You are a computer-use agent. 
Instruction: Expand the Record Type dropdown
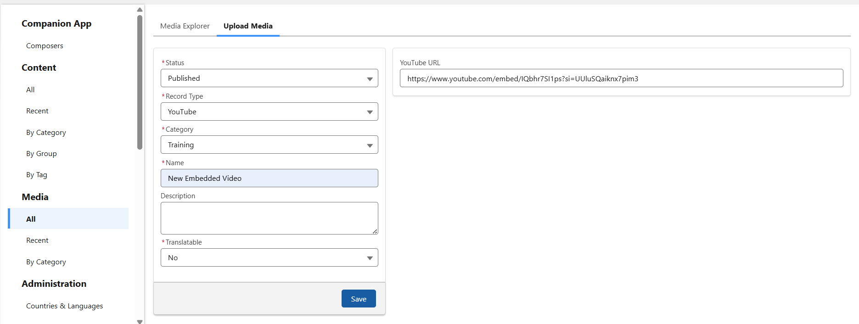269,112
